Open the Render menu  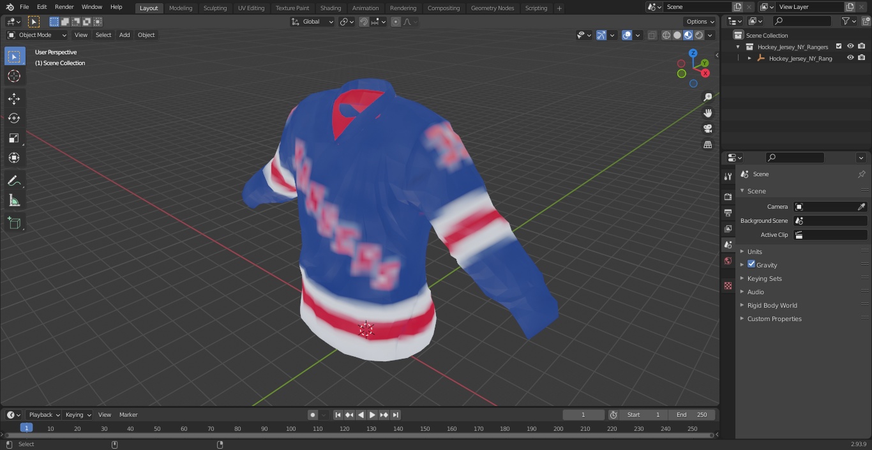[x=64, y=7]
